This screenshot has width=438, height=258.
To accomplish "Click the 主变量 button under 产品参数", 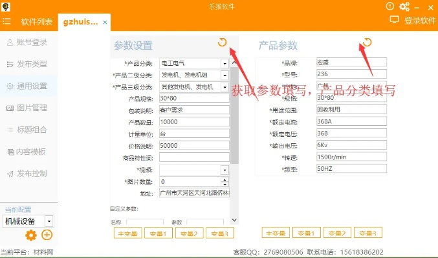I will [x=276, y=233].
